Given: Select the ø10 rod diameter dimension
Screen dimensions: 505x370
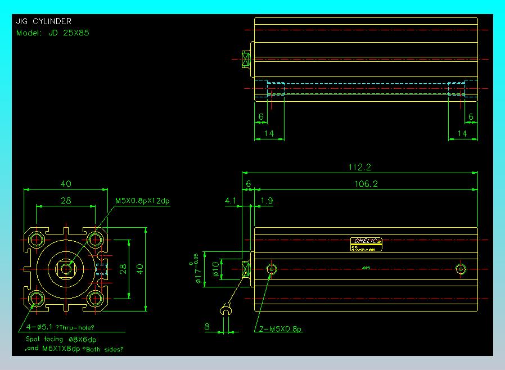Looking at the screenshot, I should (215, 269).
